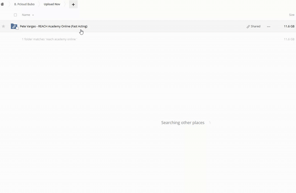Click the shared folder icon of Pete Vargas
This screenshot has height=193, width=296.
coord(14,26)
